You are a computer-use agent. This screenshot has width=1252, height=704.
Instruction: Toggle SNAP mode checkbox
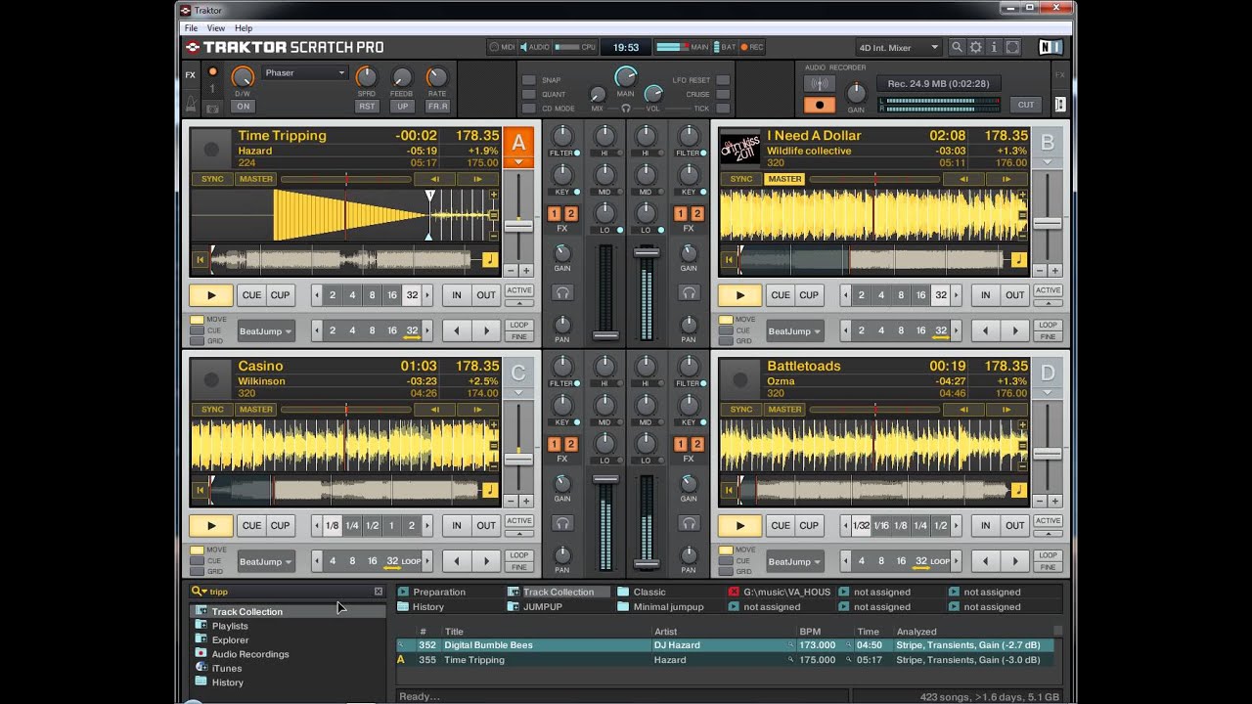tap(528, 80)
